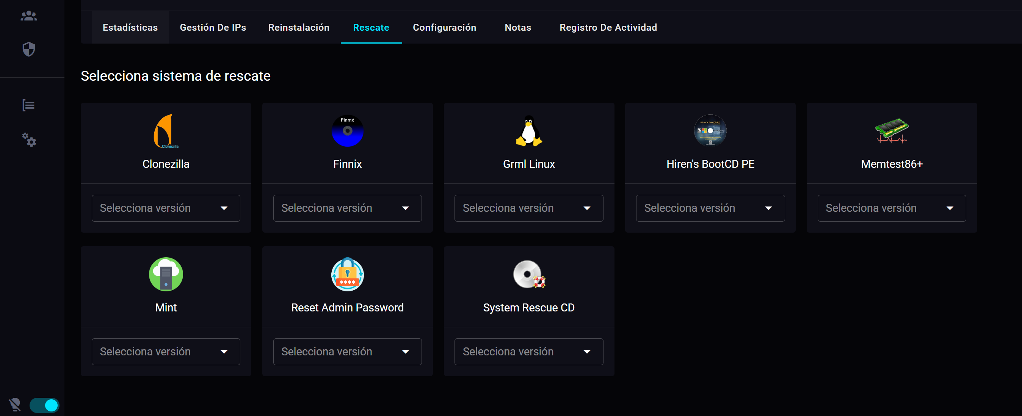
Task: Click the Reset Admin Password title
Action: 347,307
